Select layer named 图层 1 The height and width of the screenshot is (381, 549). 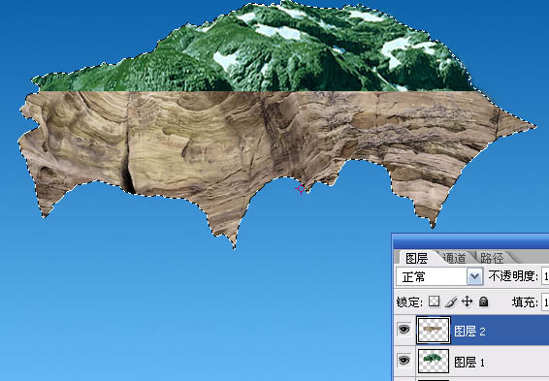(469, 363)
